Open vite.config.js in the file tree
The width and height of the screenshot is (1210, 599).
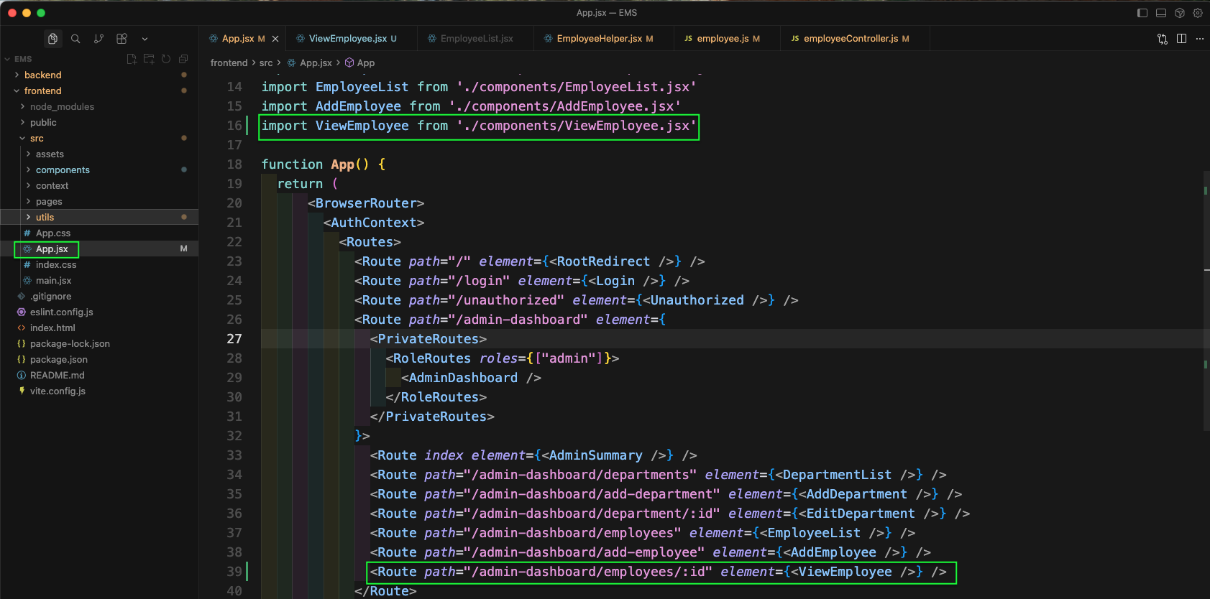99,391
